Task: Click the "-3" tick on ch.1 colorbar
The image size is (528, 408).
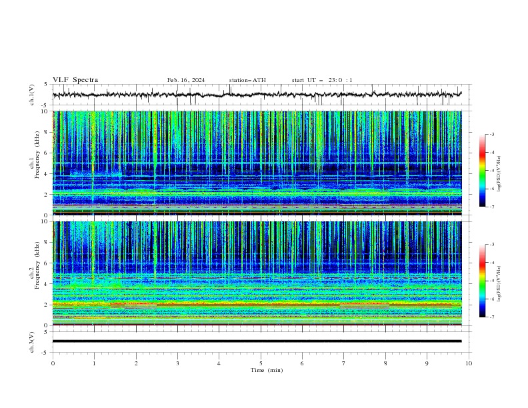Action: pyautogui.click(x=492, y=134)
